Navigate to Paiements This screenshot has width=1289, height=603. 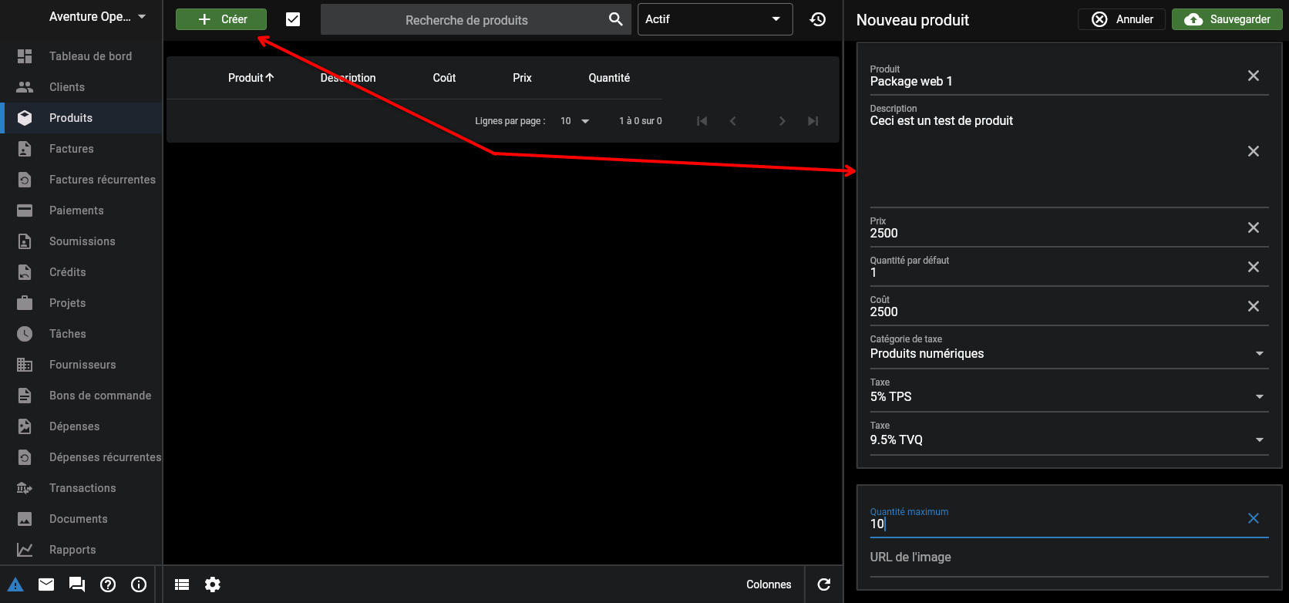(82, 211)
